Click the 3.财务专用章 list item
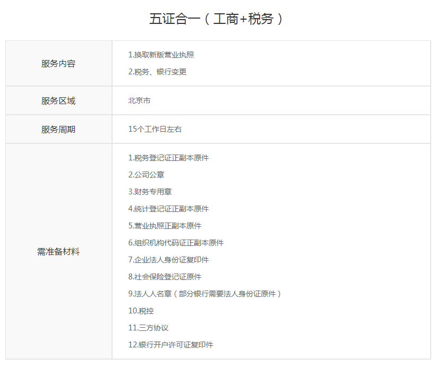This screenshot has height=366, width=436. 150,192
